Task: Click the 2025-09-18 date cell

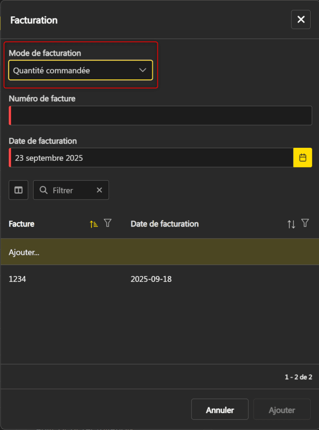Action: (x=151, y=279)
